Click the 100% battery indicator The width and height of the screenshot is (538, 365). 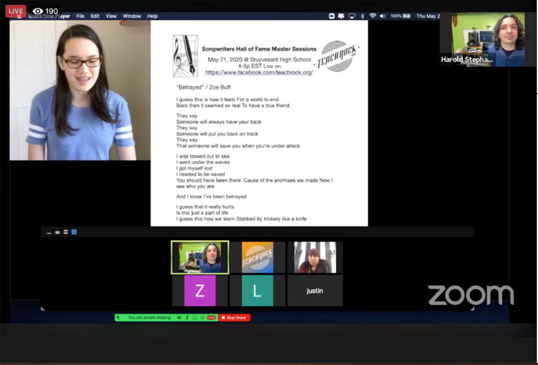click(401, 16)
